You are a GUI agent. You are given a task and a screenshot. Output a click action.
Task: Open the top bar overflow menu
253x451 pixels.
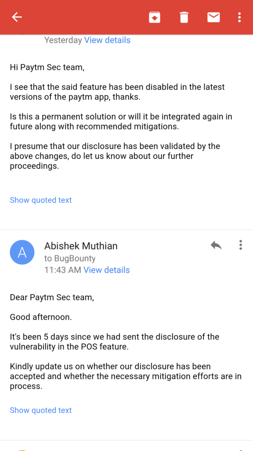(239, 17)
